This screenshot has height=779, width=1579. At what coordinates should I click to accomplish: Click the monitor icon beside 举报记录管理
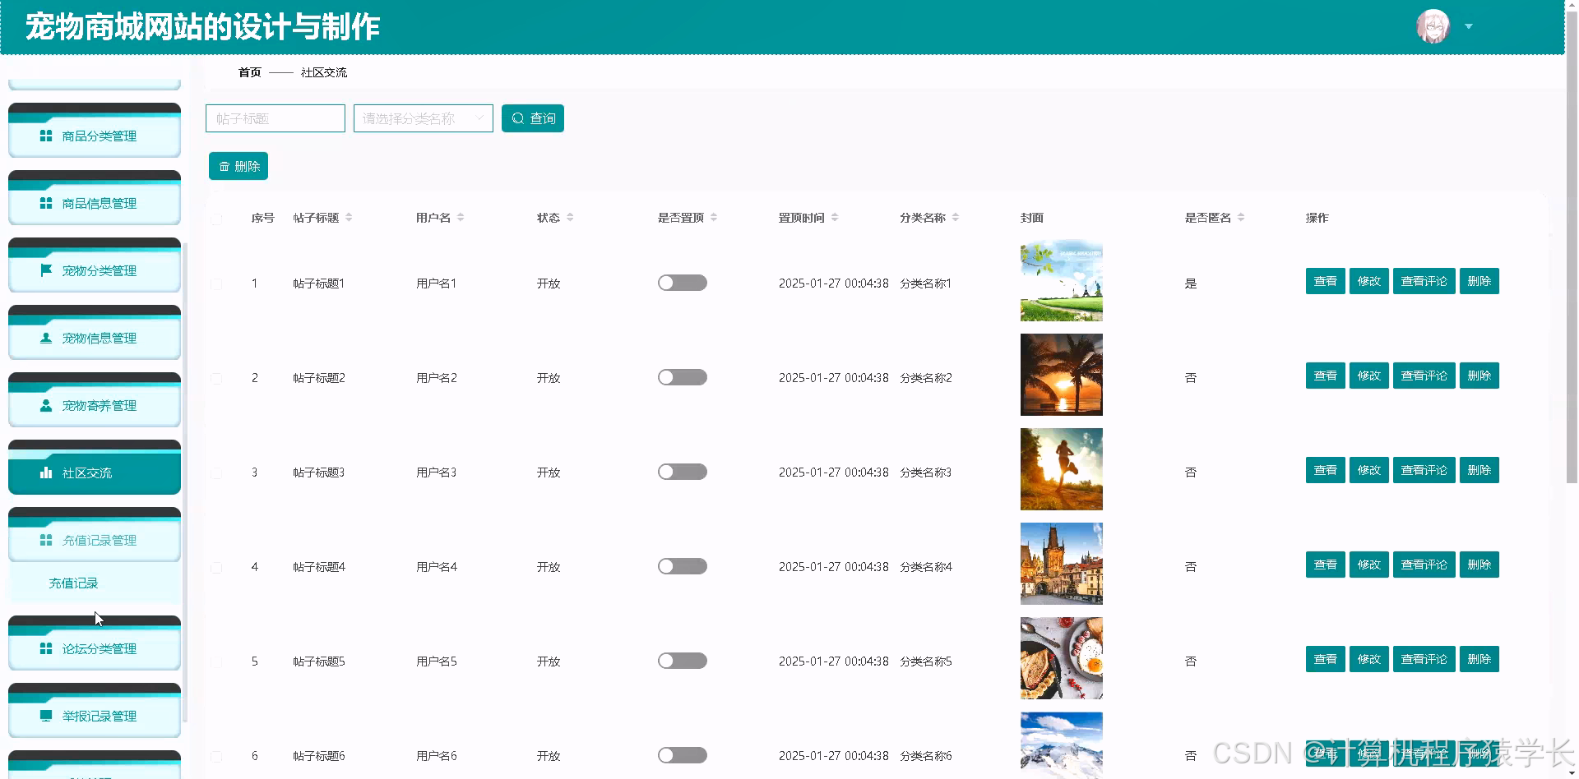pos(46,716)
